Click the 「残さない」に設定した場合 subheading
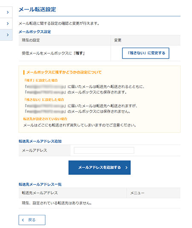192x228 pixels. click(44, 100)
